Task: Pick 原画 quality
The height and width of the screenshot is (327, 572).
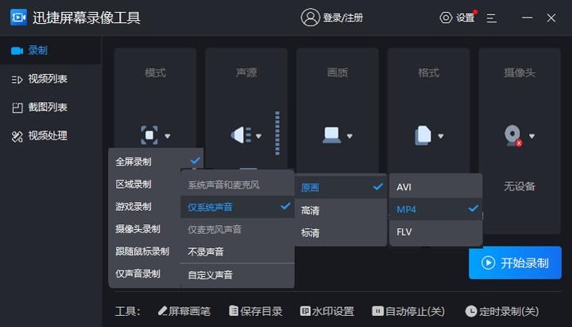Action: point(341,188)
